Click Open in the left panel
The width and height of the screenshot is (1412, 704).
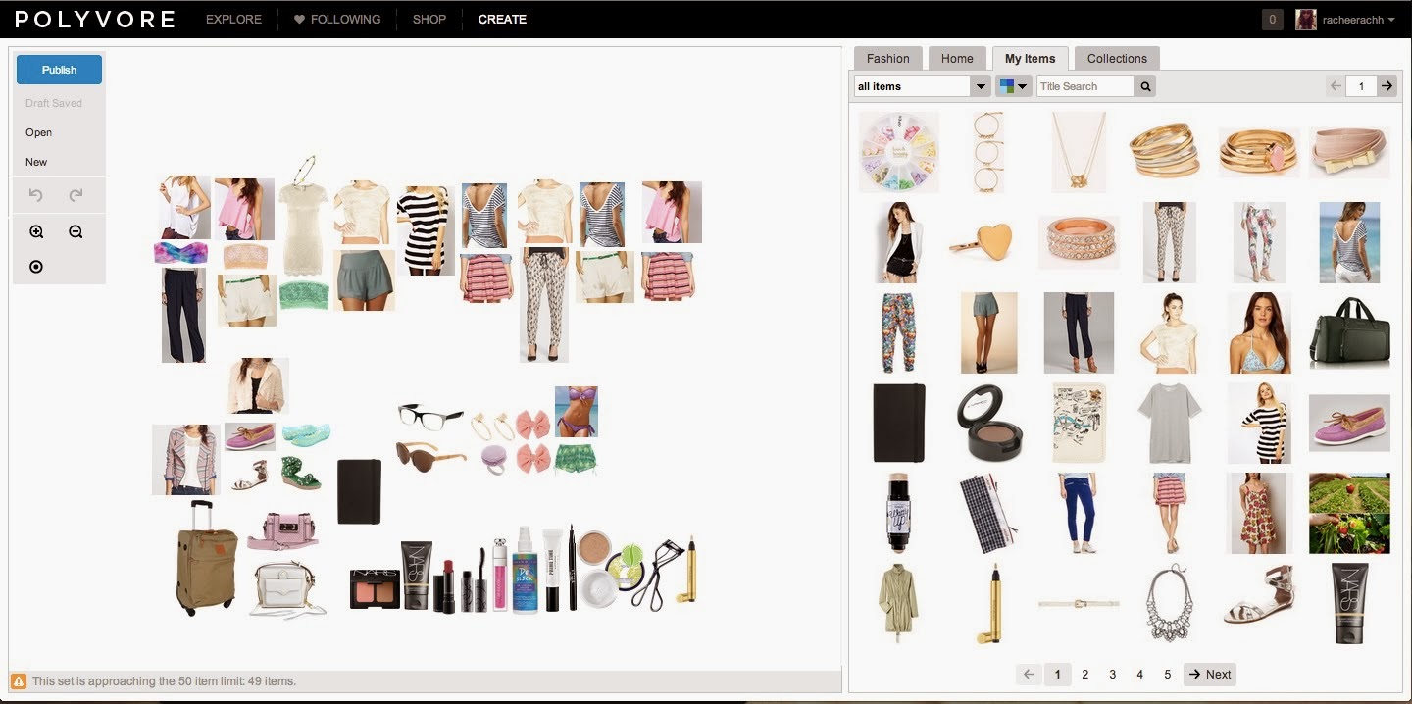(39, 132)
